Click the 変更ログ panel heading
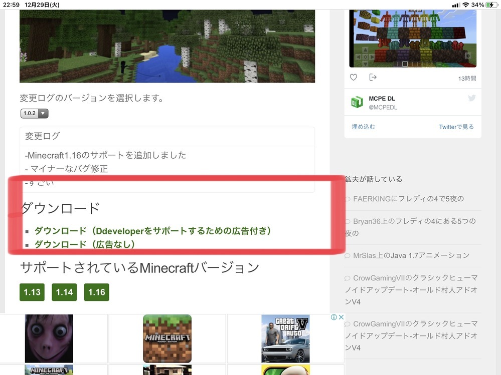The height and width of the screenshot is (375, 501). coord(43,136)
